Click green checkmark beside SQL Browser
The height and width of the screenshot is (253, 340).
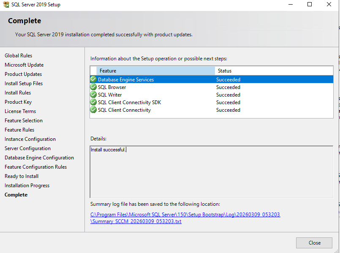(x=93, y=87)
